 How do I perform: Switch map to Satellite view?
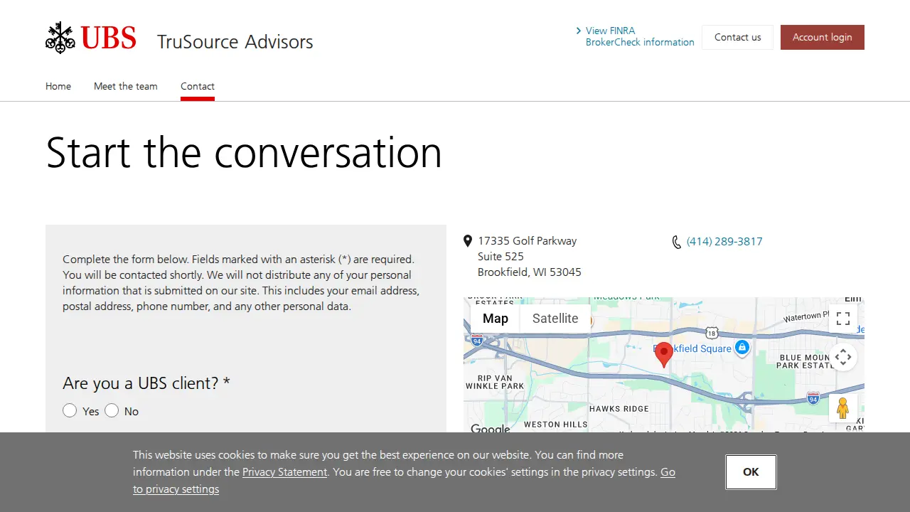555,319
